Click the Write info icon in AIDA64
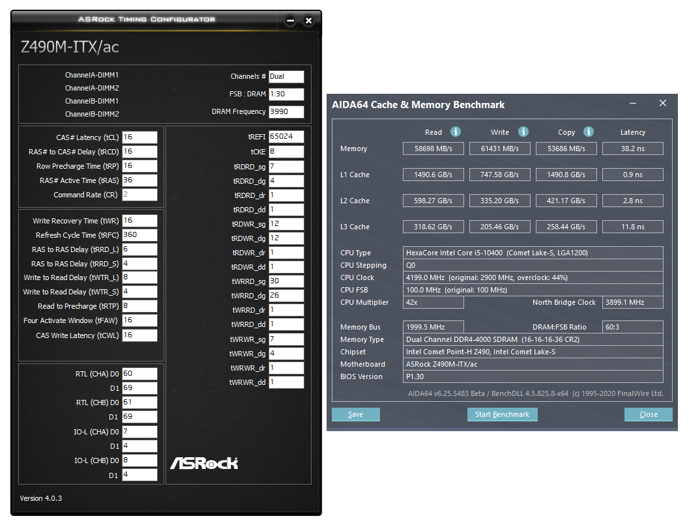Screen dimensions: 689x523 click(523, 132)
